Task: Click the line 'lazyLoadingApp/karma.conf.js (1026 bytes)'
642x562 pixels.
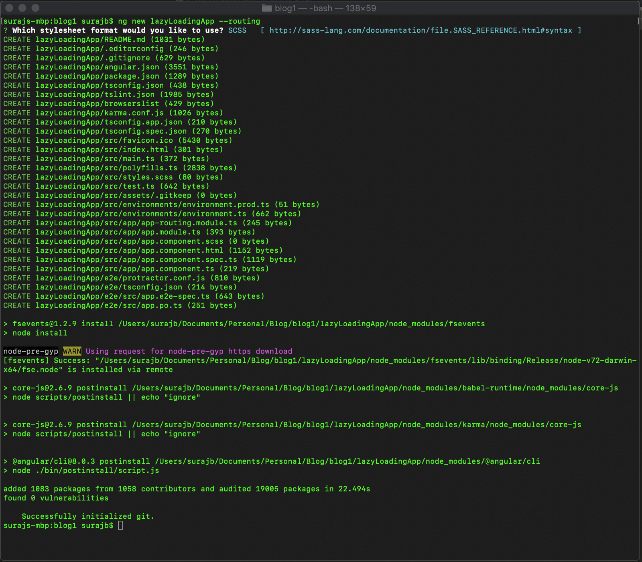Action: (x=129, y=113)
